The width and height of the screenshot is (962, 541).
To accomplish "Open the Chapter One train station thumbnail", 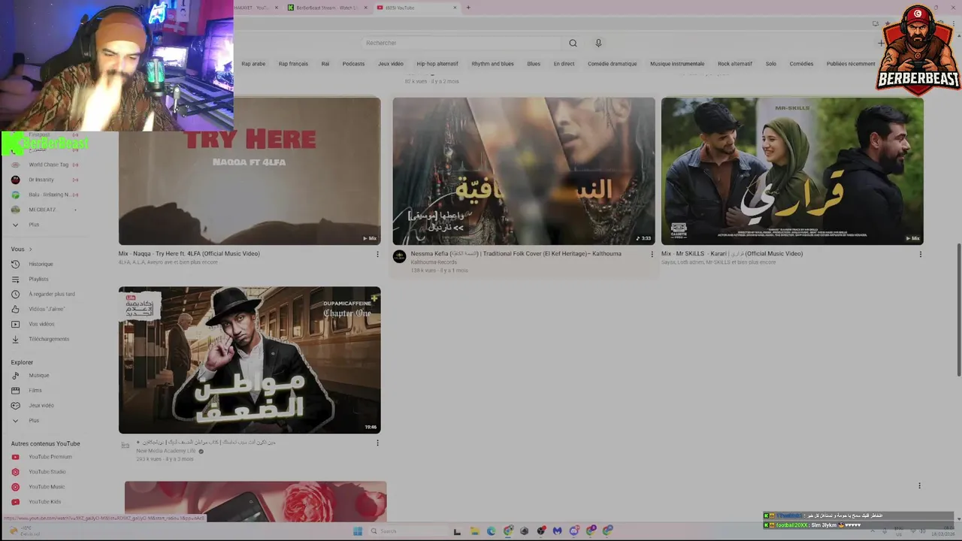I will point(250,360).
